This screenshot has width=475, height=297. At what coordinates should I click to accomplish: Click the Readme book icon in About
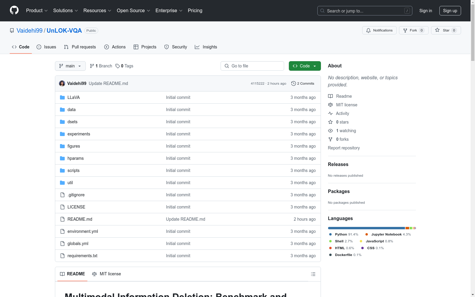click(330, 96)
